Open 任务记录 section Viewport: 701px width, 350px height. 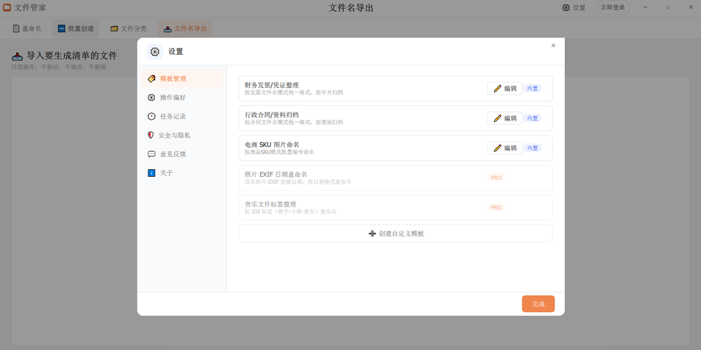pyautogui.click(x=182, y=116)
